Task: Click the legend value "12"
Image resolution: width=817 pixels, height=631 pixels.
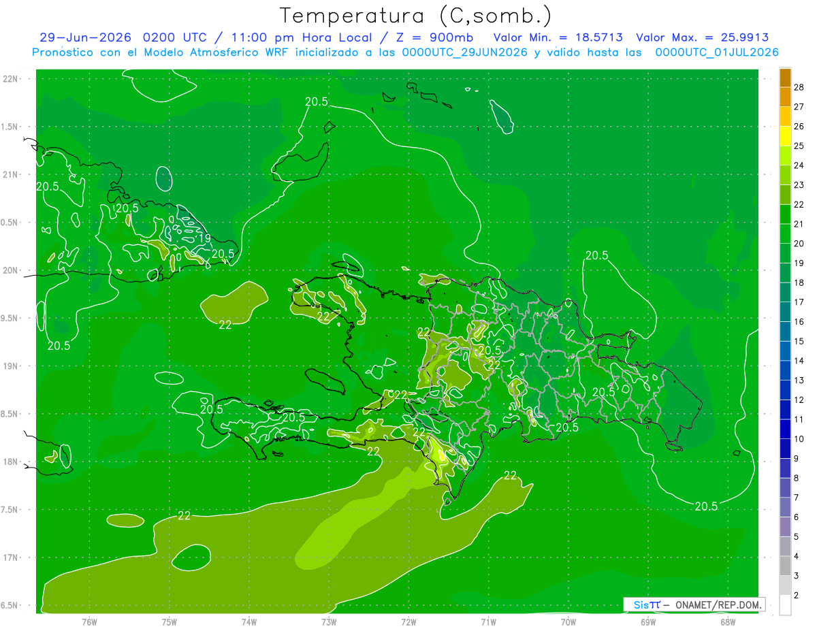Action: (799, 400)
